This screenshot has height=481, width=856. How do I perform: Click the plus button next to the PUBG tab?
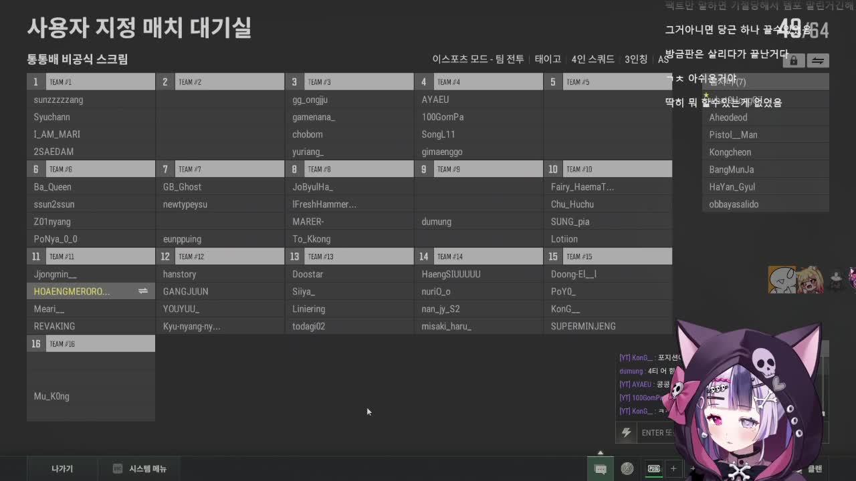click(x=673, y=469)
